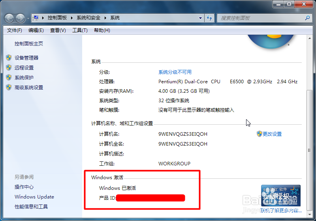Click 系统分级不可用 link
The width and height of the screenshot is (316, 221).
click(175, 72)
